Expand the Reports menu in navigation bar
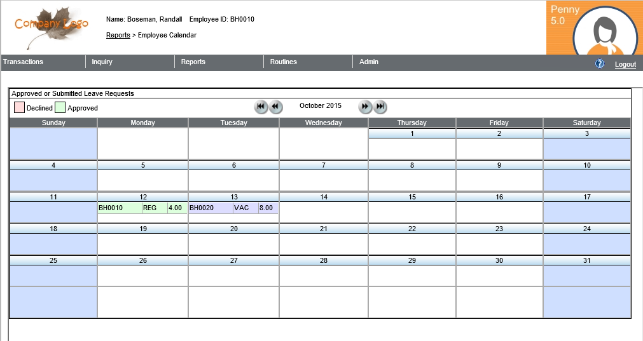The image size is (643, 341). [x=193, y=62]
